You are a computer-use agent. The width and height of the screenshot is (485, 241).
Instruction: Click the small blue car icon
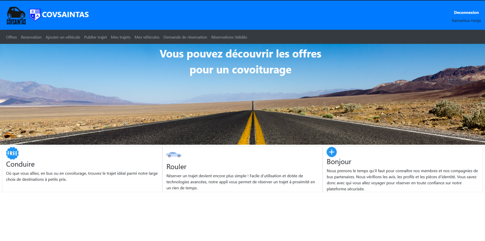pos(174,154)
